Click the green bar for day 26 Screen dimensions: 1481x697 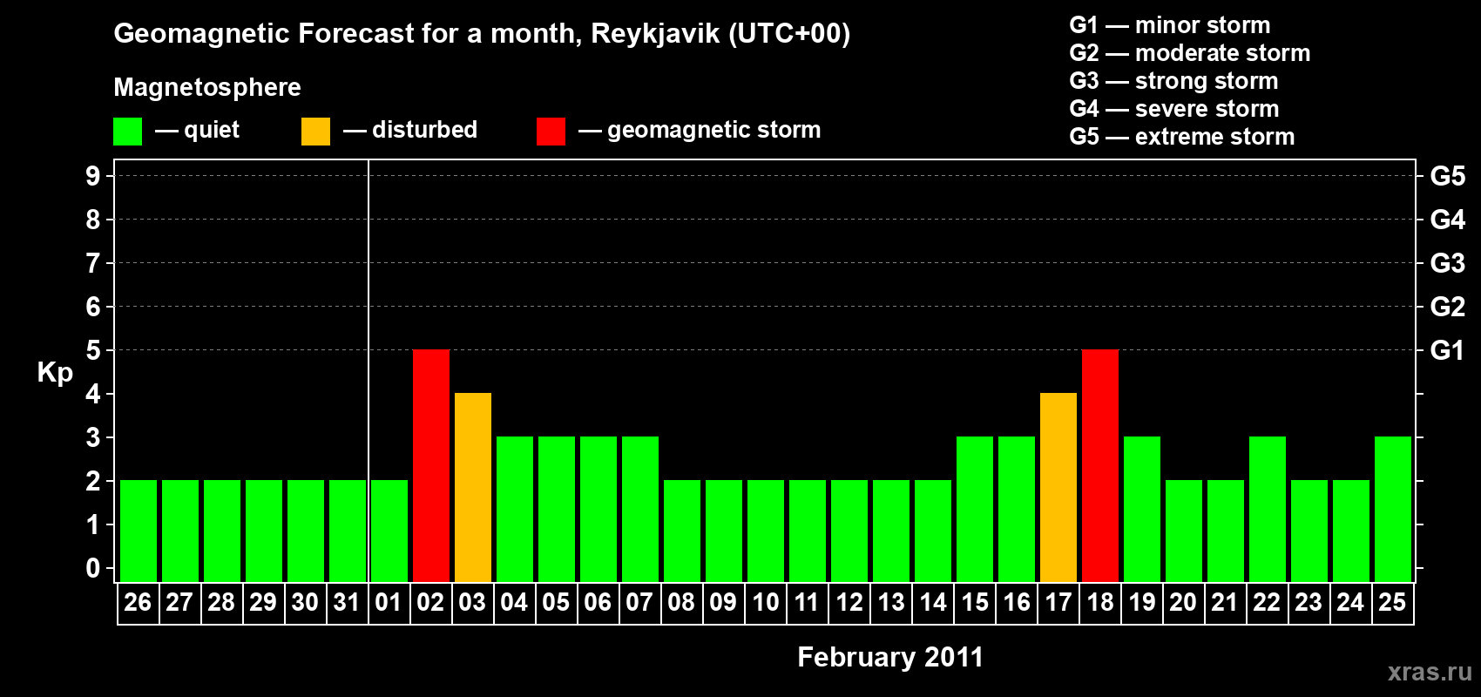click(x=139, y=531)
